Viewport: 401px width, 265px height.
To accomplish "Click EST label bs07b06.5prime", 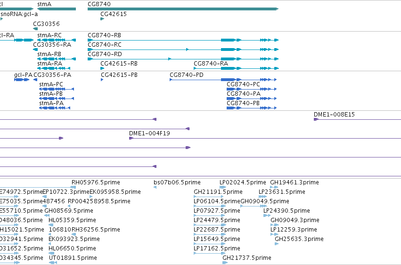I will pyautogui.click(x=177, y=182).
